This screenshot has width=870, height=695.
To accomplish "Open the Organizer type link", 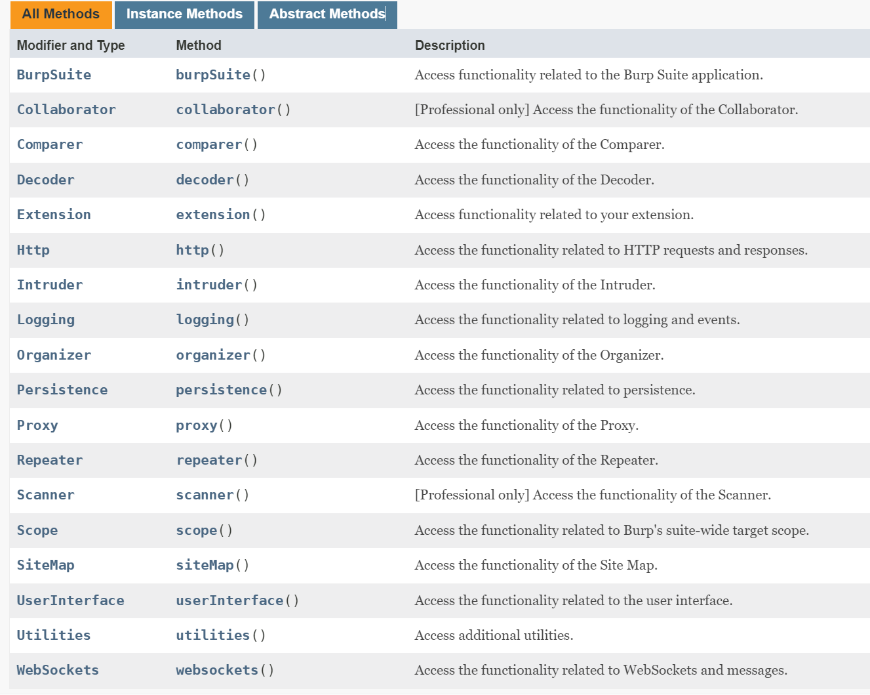I will tap(54, 355).
